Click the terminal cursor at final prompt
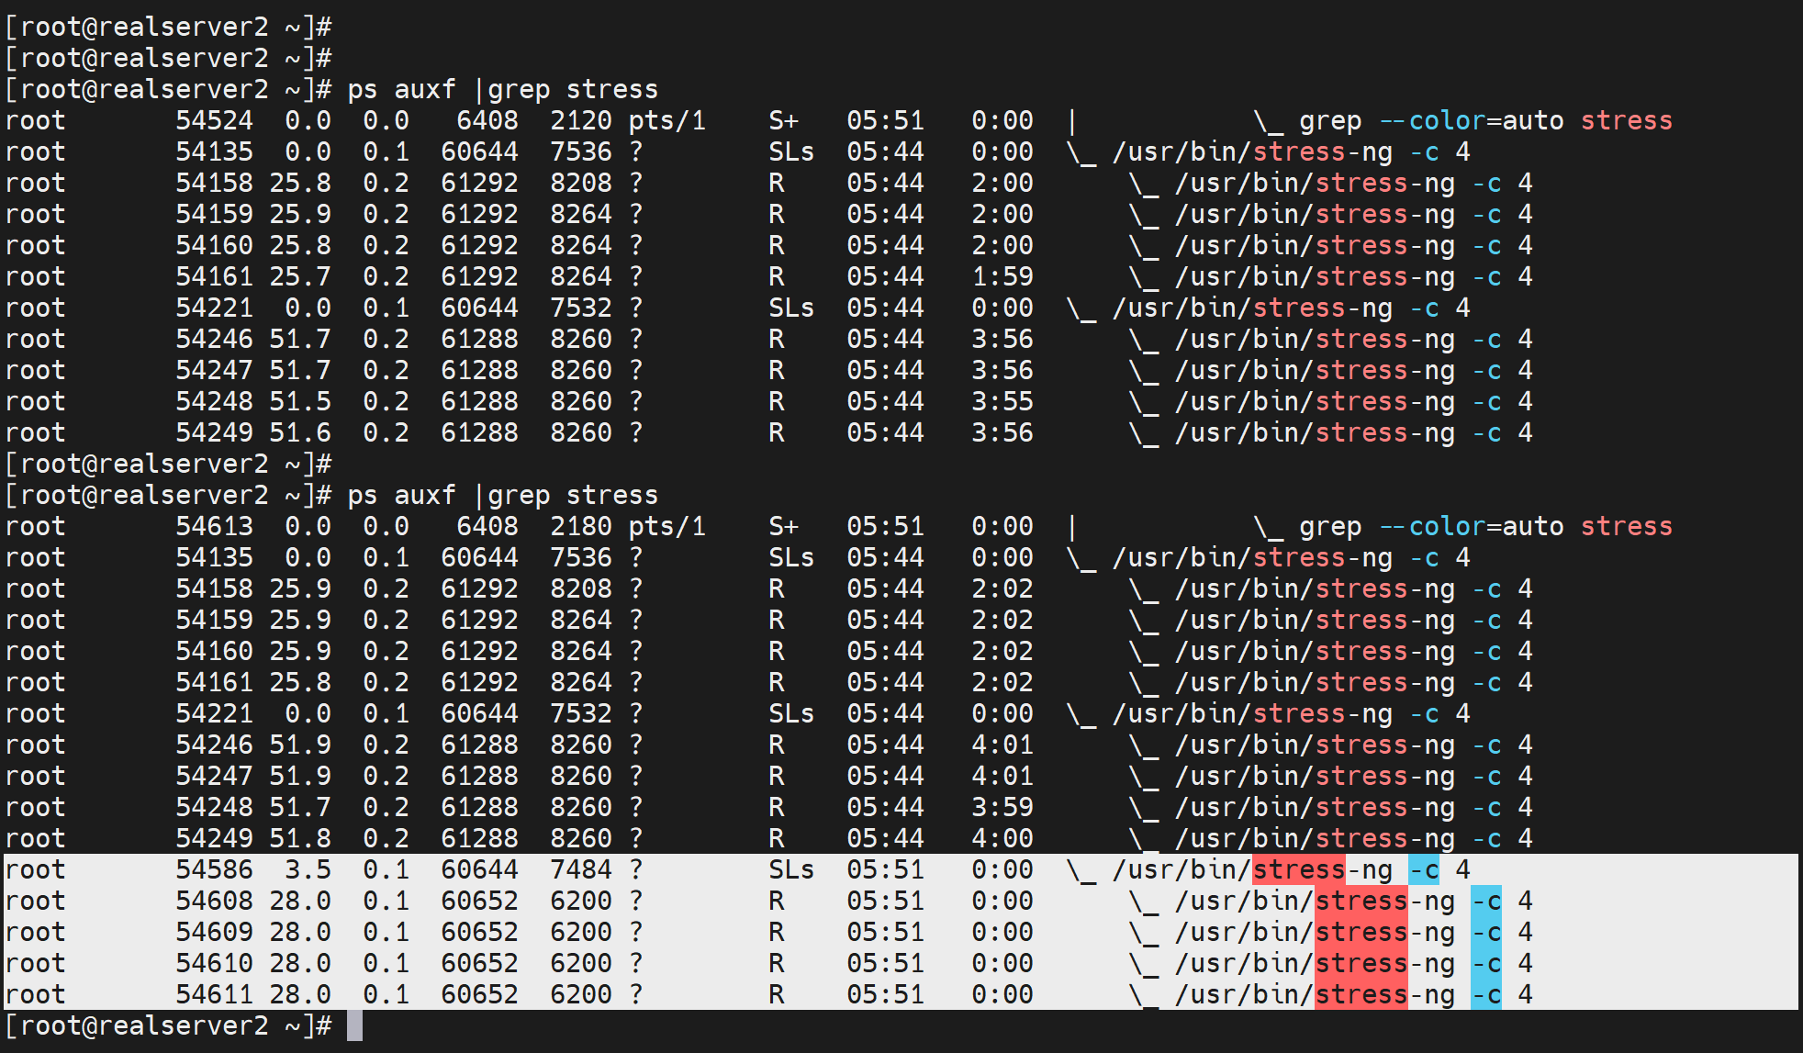Screen dimensions: 1803x1053 point(354,1025)
